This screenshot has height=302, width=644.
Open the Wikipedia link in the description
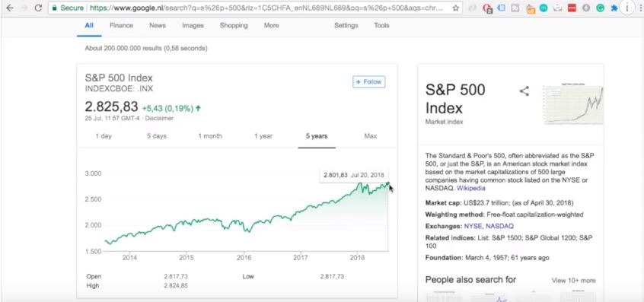[x=471, y=189]
